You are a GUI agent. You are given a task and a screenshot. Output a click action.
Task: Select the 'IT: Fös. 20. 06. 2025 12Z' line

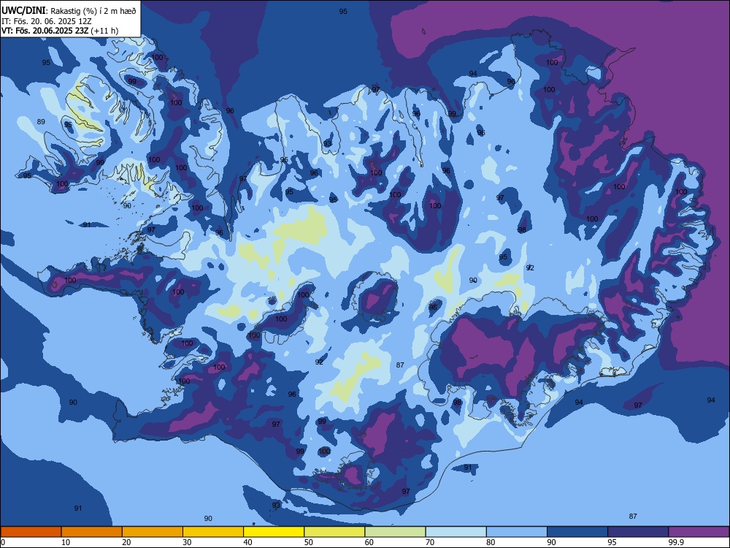tap(46, 21)
